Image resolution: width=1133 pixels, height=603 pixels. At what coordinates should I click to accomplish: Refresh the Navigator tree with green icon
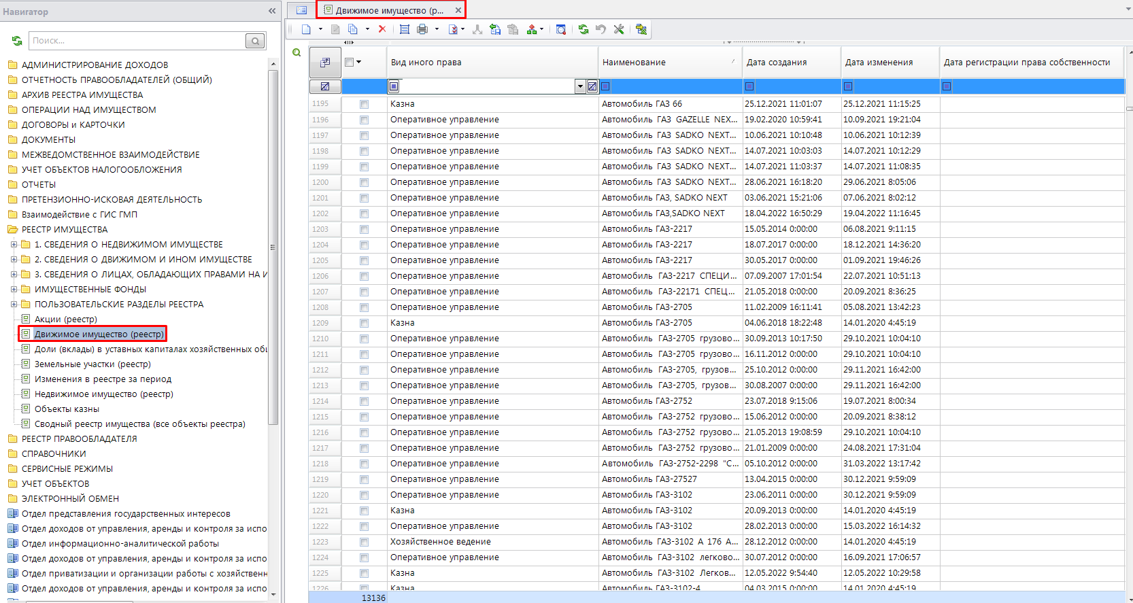click(17, 41)
